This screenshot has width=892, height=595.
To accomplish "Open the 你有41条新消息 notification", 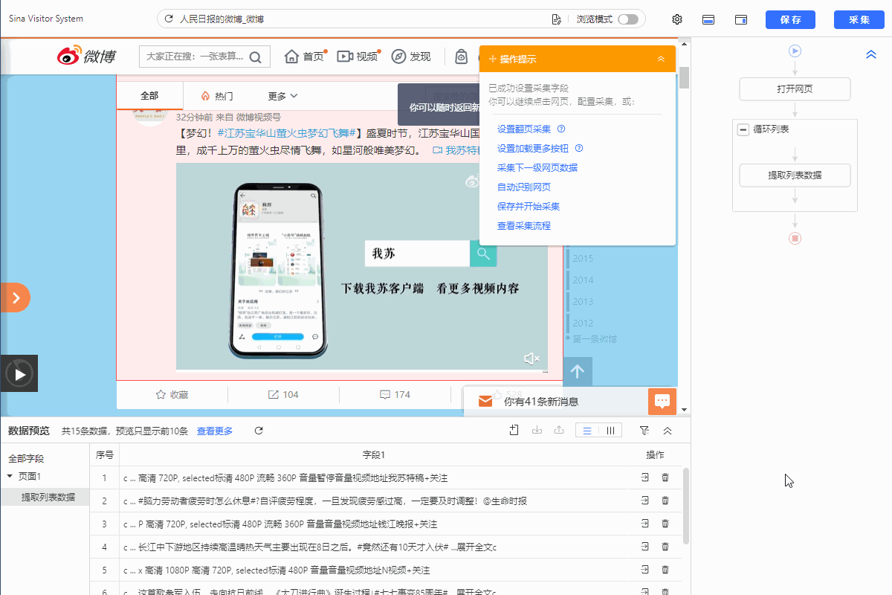I will [540, 402].
